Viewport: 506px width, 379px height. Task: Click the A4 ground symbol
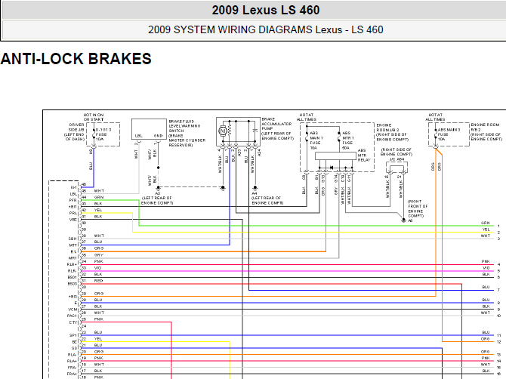pyautogui.click(x=255, y=187)
